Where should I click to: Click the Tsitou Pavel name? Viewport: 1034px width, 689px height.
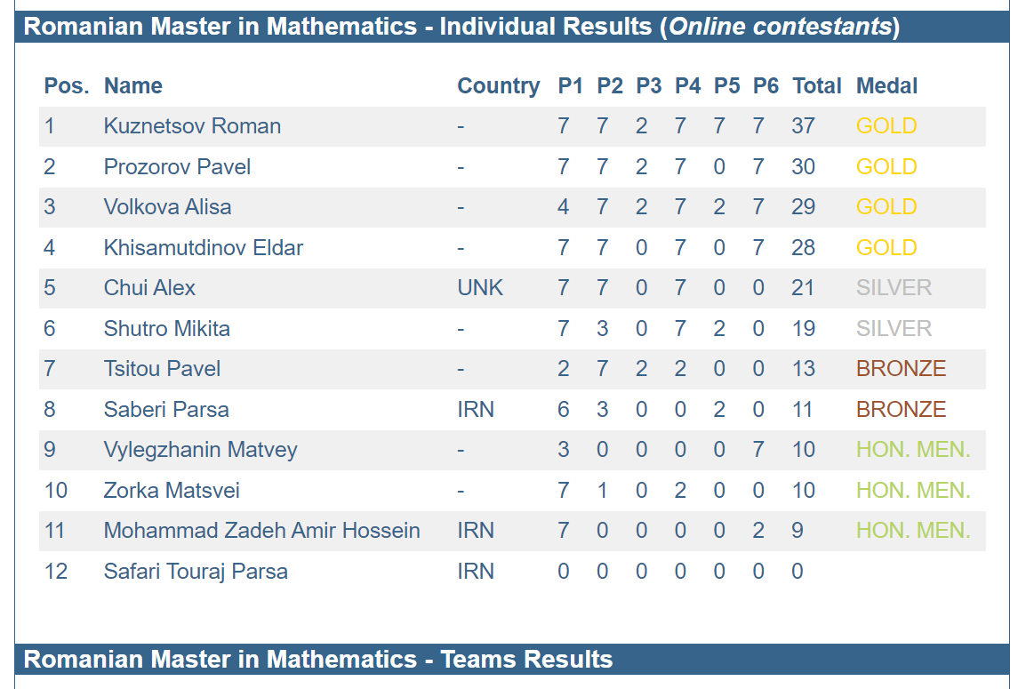[x=162, y=369]
